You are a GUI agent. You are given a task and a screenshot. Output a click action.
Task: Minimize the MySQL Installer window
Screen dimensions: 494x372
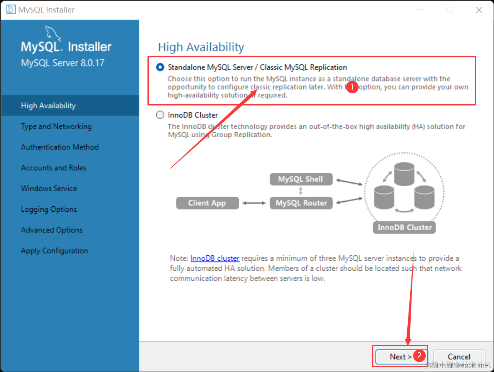click(420, 10)
